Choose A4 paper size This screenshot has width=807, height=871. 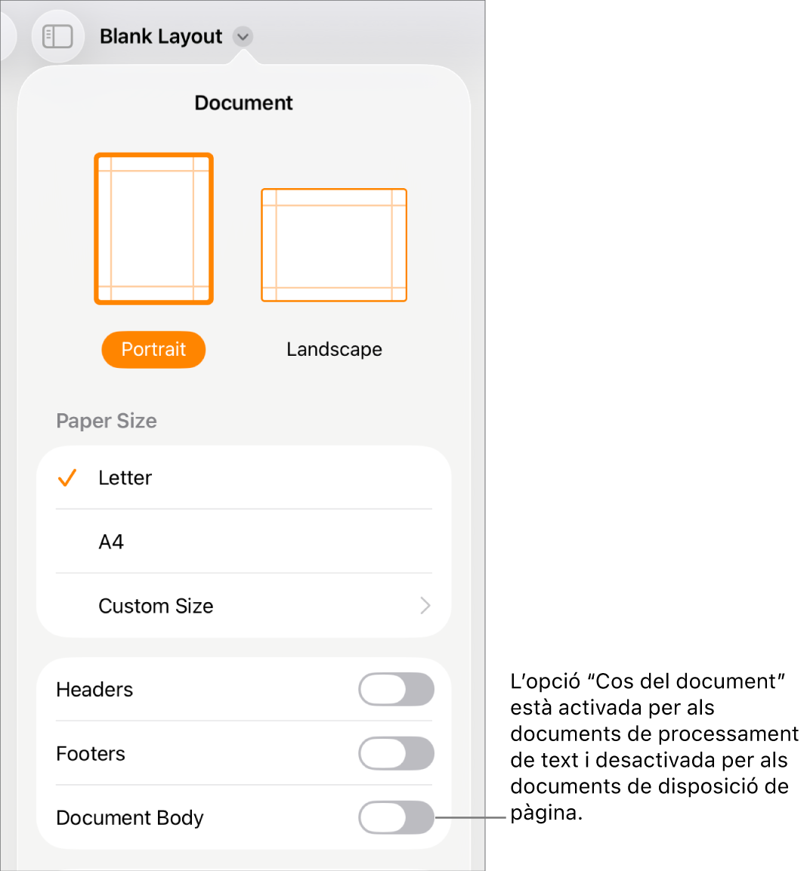point(244,542)
